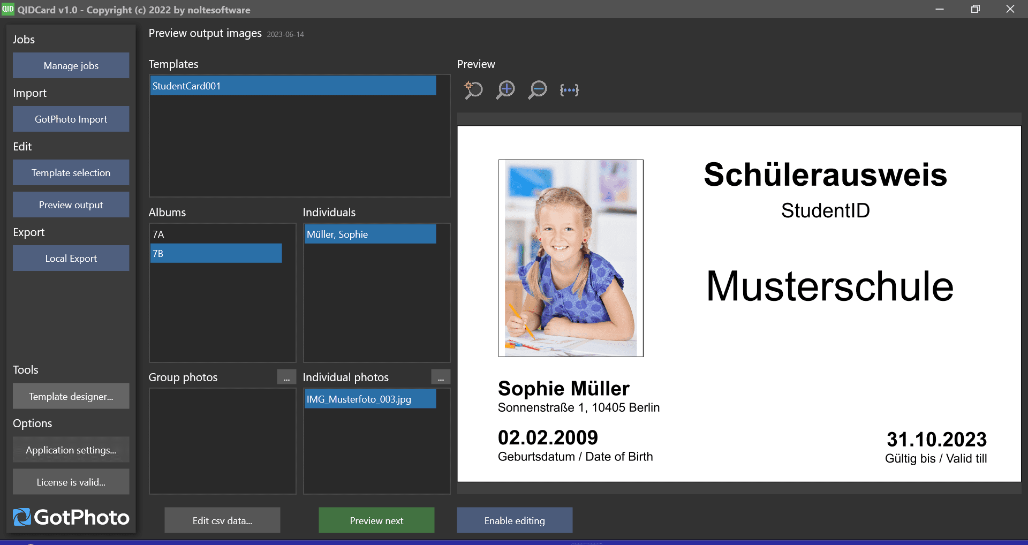
Task: Select the StudentCard001 template
Action: 293,86
